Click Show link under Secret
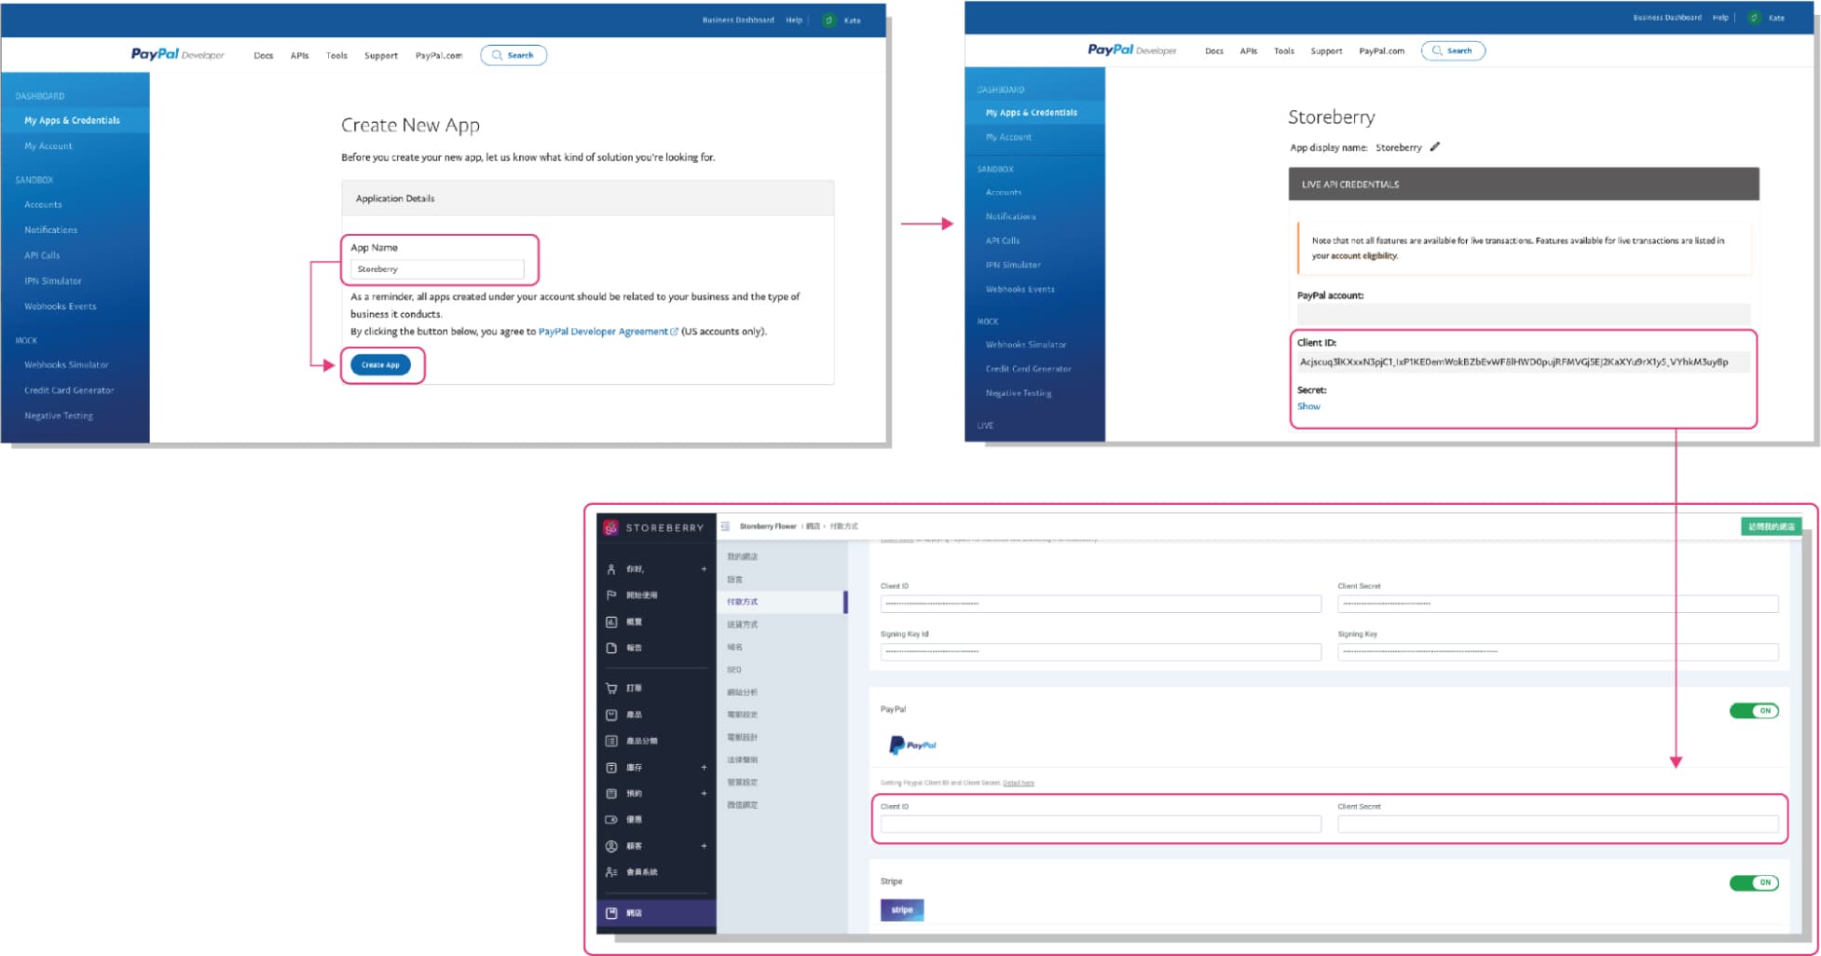This screenshot has width=1821, height=956. click(1308, 406)
